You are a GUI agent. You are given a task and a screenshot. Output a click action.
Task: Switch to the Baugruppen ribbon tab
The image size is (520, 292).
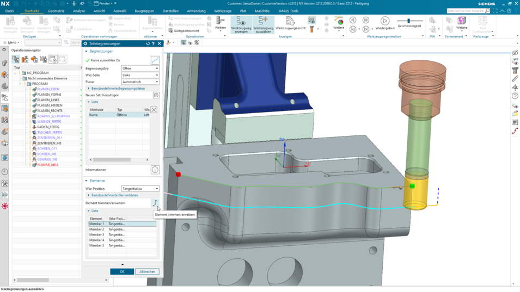[144, 11]
